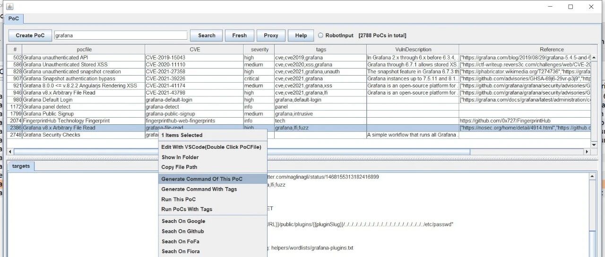
Task: Click the Create PoC button
Action: point(30,35)
